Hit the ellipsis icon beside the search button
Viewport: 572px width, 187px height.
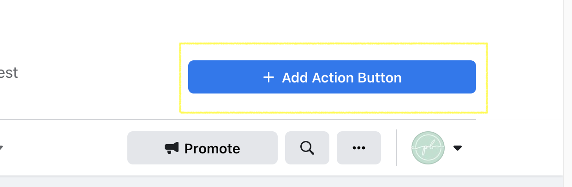[359, 148]
